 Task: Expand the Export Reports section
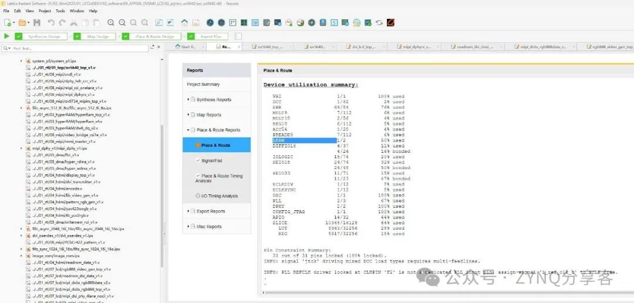[188, 211]
